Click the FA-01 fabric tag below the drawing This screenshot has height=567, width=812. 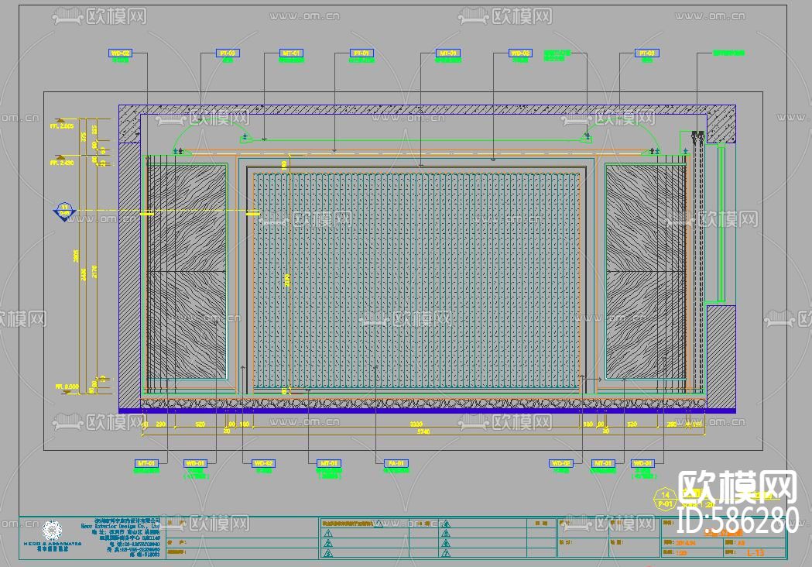click(x=396, y=463)
